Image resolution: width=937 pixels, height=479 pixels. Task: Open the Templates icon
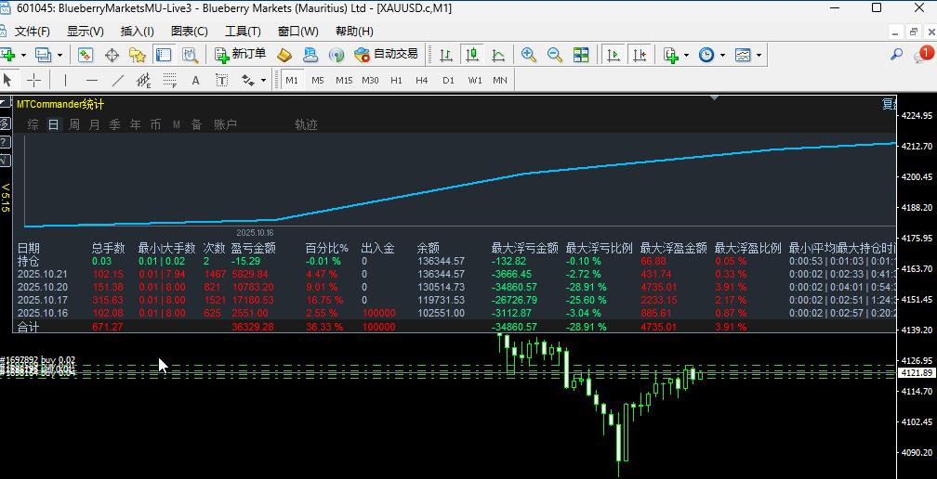tap(743, 55)
